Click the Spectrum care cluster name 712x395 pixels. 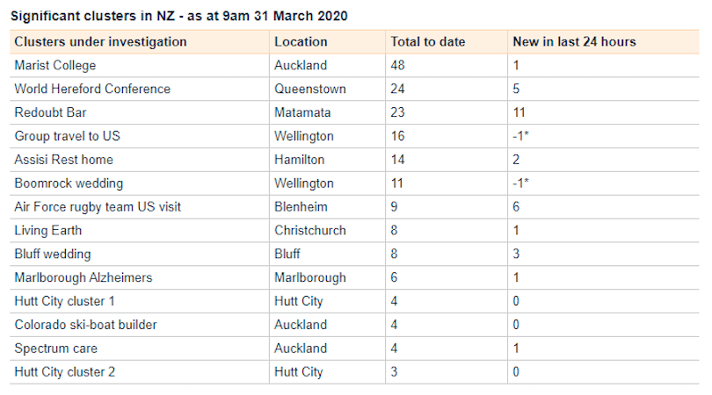56,348
